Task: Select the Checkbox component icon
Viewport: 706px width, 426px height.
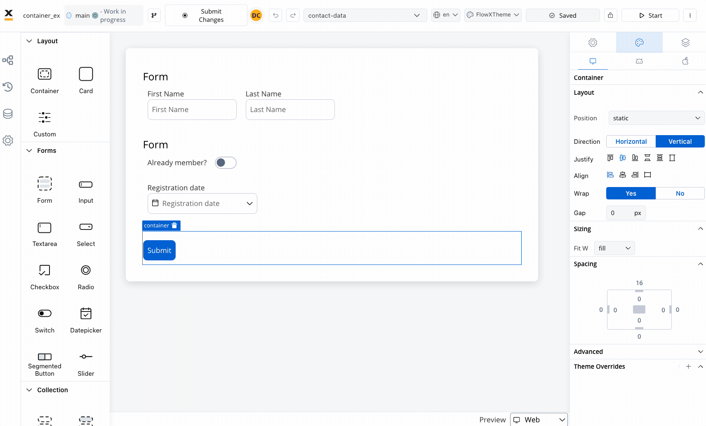Action: 45,270
